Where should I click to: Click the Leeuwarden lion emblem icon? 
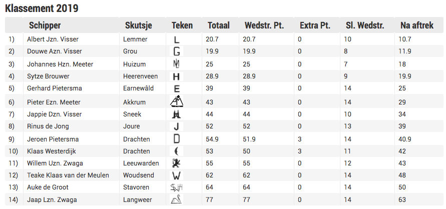click(176, 163)
